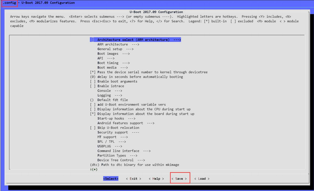
Task: Enable Display information about the CPU
Action: (x=140, y=109)
